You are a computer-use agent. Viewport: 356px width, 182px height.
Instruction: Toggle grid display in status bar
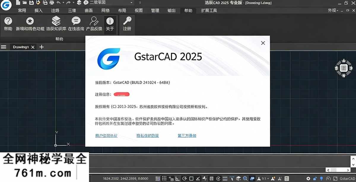(x=157, y=179)
